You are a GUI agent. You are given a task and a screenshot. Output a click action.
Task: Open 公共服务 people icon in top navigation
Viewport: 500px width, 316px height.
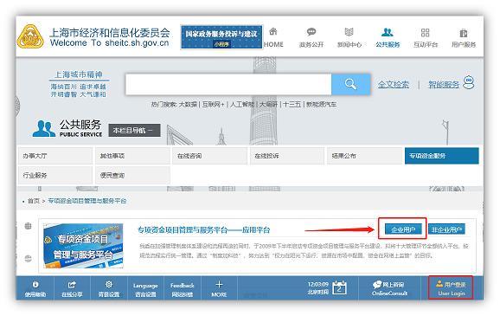point(388,32)
